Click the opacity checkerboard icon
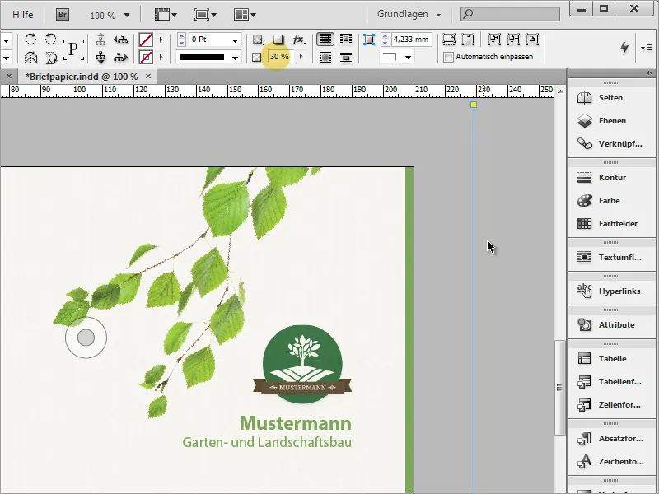 tap(256, 57)
